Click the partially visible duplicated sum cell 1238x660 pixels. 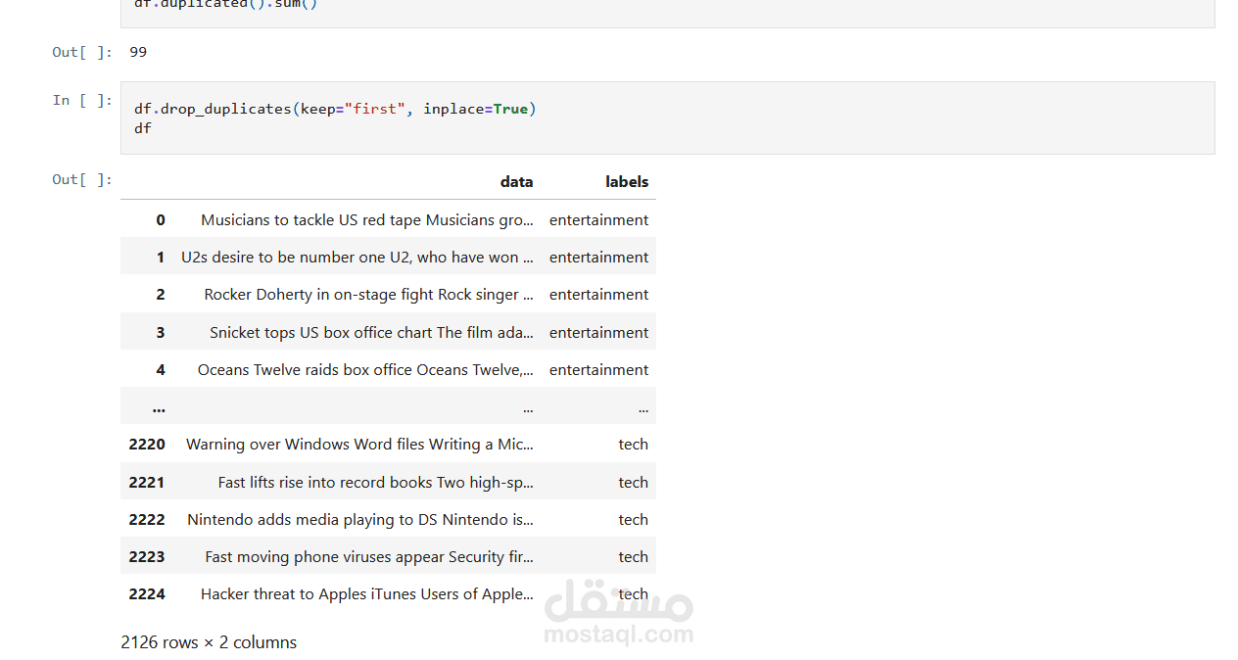point(667,13)
